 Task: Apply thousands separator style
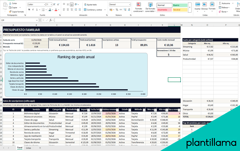pyautogui.click(x=121, y=10)
